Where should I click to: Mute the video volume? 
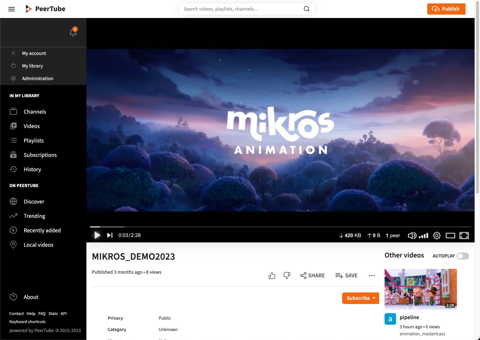click(x=412, y=235)
